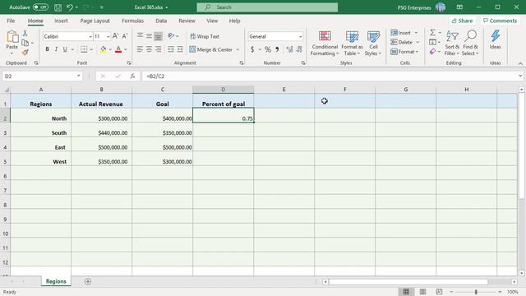Click the Search box in title bar

point(267,7)
